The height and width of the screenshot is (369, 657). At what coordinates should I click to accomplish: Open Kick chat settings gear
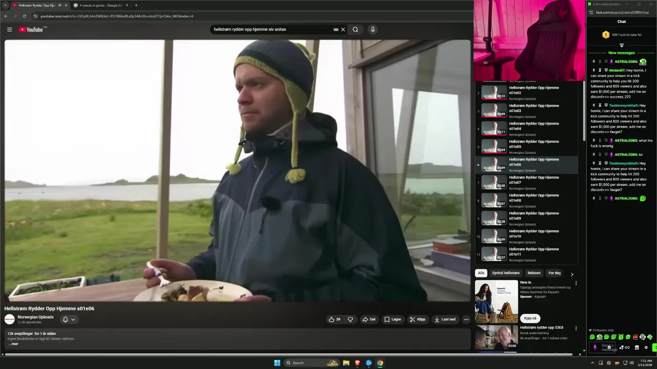[x=646, y=347]
